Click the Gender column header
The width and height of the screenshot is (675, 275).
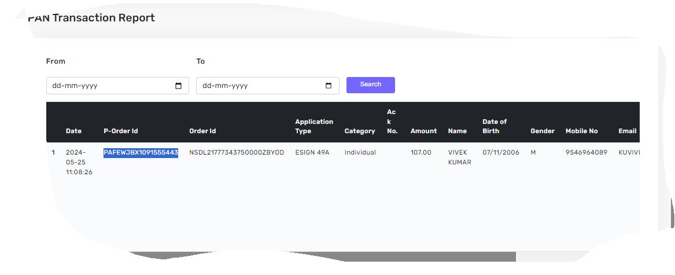pyautogui.click(x=542, y=131)
